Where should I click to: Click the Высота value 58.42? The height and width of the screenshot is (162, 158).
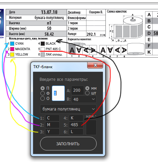click(x=49, y=34)
